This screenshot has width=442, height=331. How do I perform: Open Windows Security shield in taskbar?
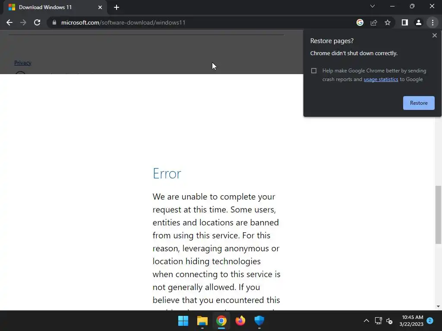[x=259, y=321]
